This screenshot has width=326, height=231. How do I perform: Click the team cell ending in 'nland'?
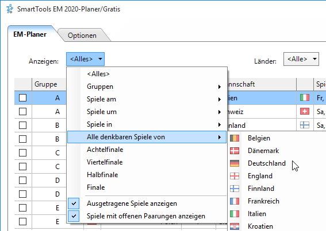(262, 126)
